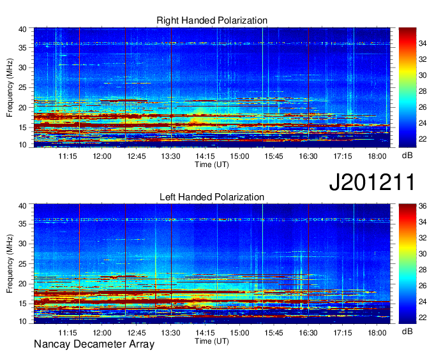
Task: Click the 16:30 tick label on top plot
Action: (308, 156)
